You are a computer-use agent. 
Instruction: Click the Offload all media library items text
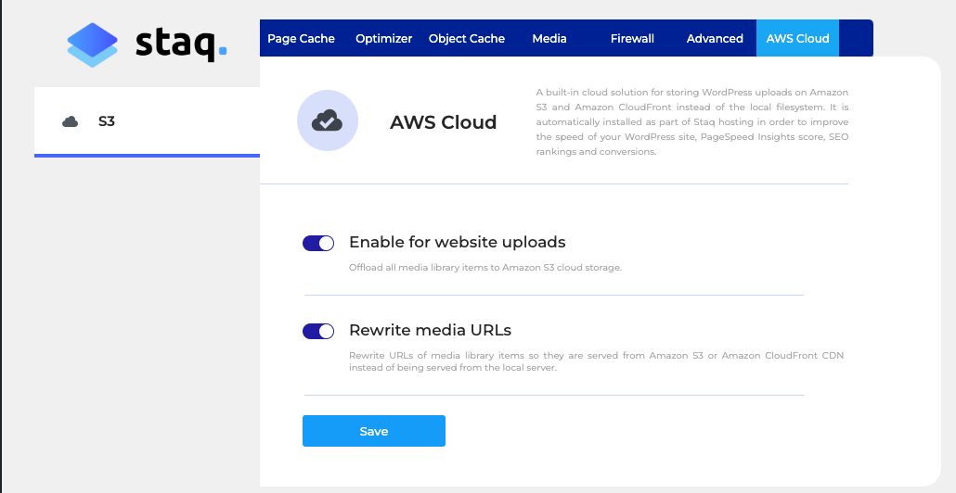pyautogui.click(x=484, y=268)
